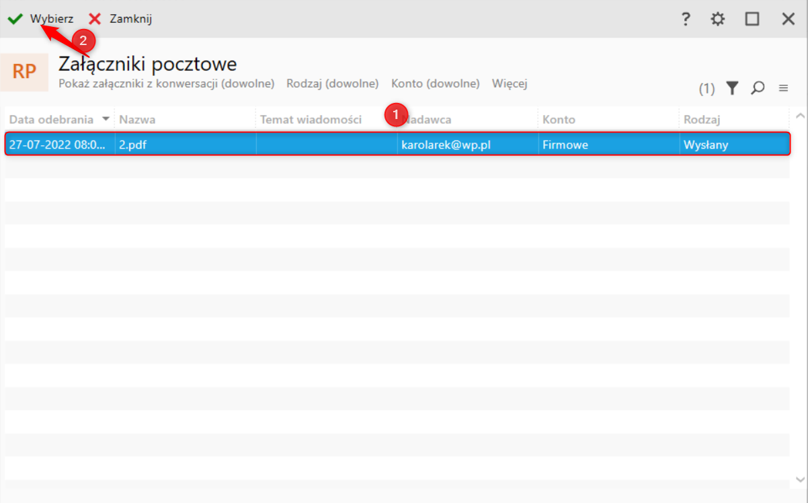Click the filter funnel icon

(x=732, y=87)
